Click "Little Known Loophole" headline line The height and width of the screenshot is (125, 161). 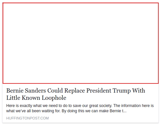coord(36,98)
